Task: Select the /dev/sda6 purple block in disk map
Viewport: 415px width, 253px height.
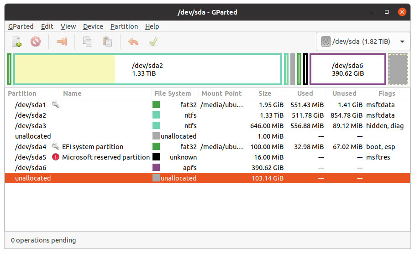Action: click(x=348, y=69)
